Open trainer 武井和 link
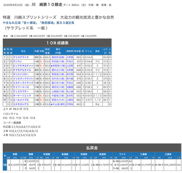 point(70,96)
